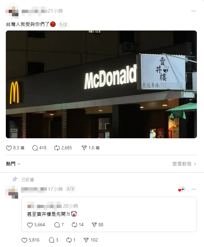This screenshot has width=204, height=247.
Task: Click the chevron next to 查看動態
Action: pos(195,164)
